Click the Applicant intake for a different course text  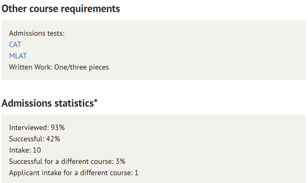pyautogui.click(x=71, y=173)
